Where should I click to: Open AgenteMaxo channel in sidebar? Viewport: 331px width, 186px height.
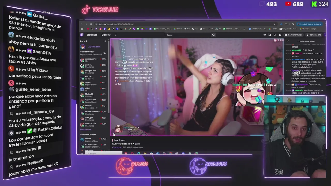tap(93, 101)
